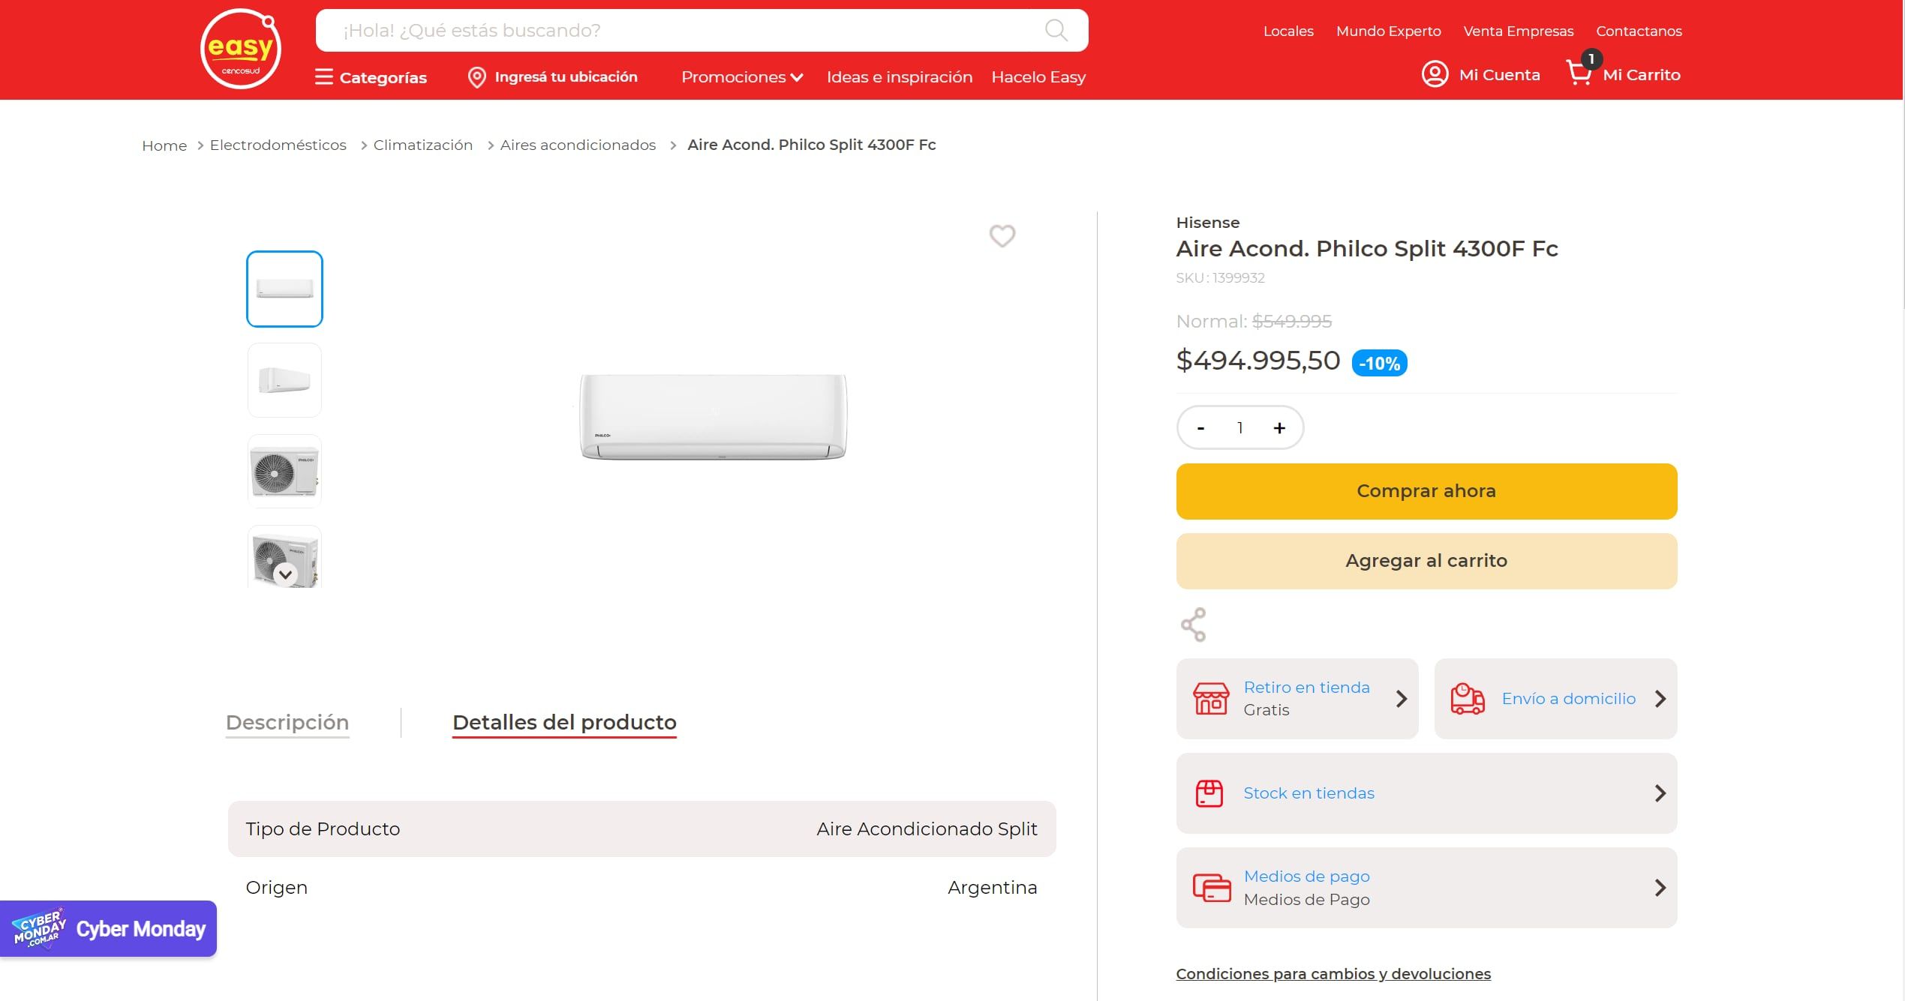This screenshot has height=1001, width=1905.
Task: Open the Cyber Monday badge
Action: 109,928
